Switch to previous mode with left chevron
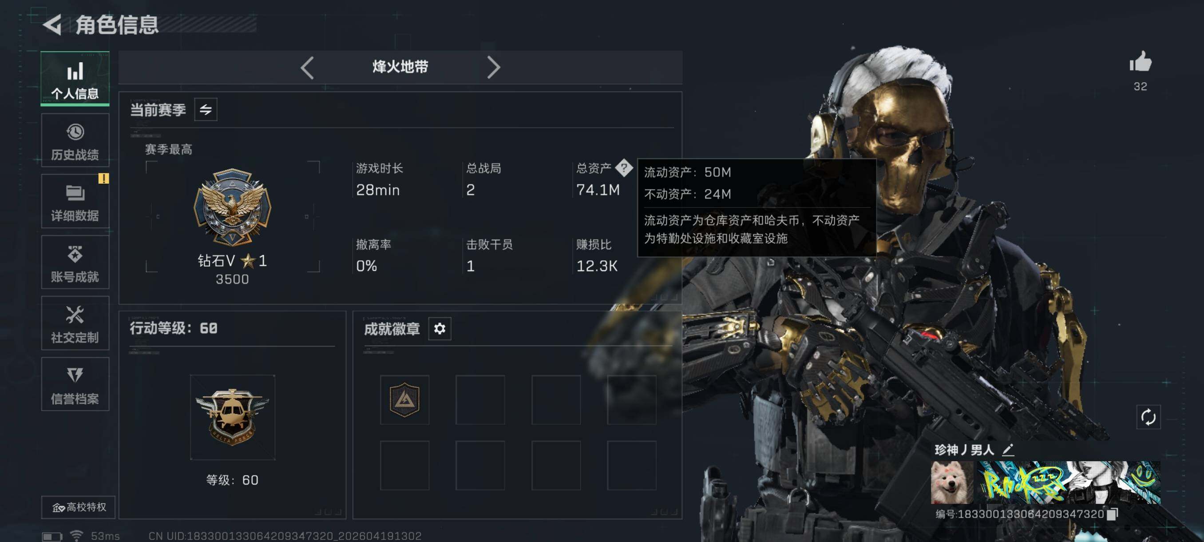Image resolution: width=1204 pixels, height=542 pixels. click(x=307, y=68)
